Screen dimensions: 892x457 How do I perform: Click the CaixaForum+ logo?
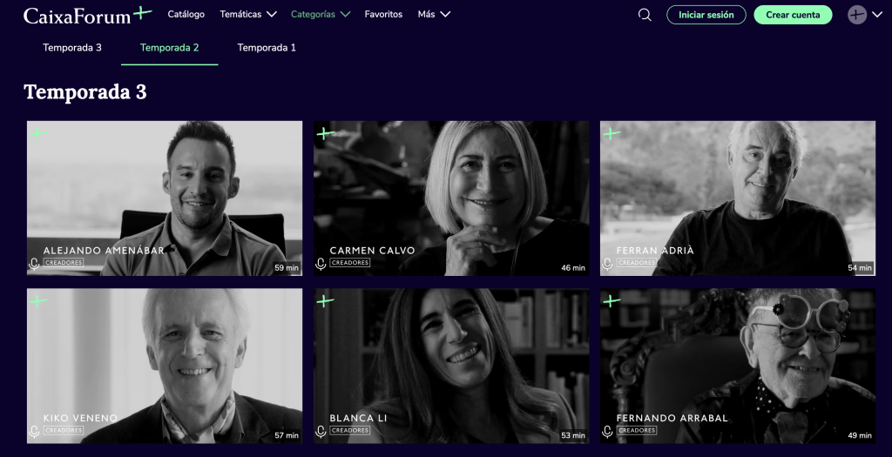87,15
